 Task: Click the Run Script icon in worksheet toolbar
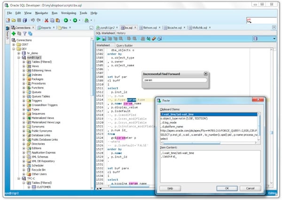104,39
